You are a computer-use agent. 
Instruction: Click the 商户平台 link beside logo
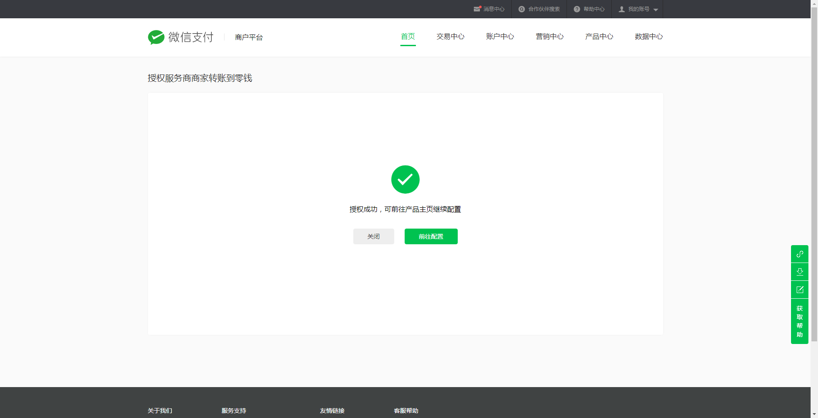(249, 37)
